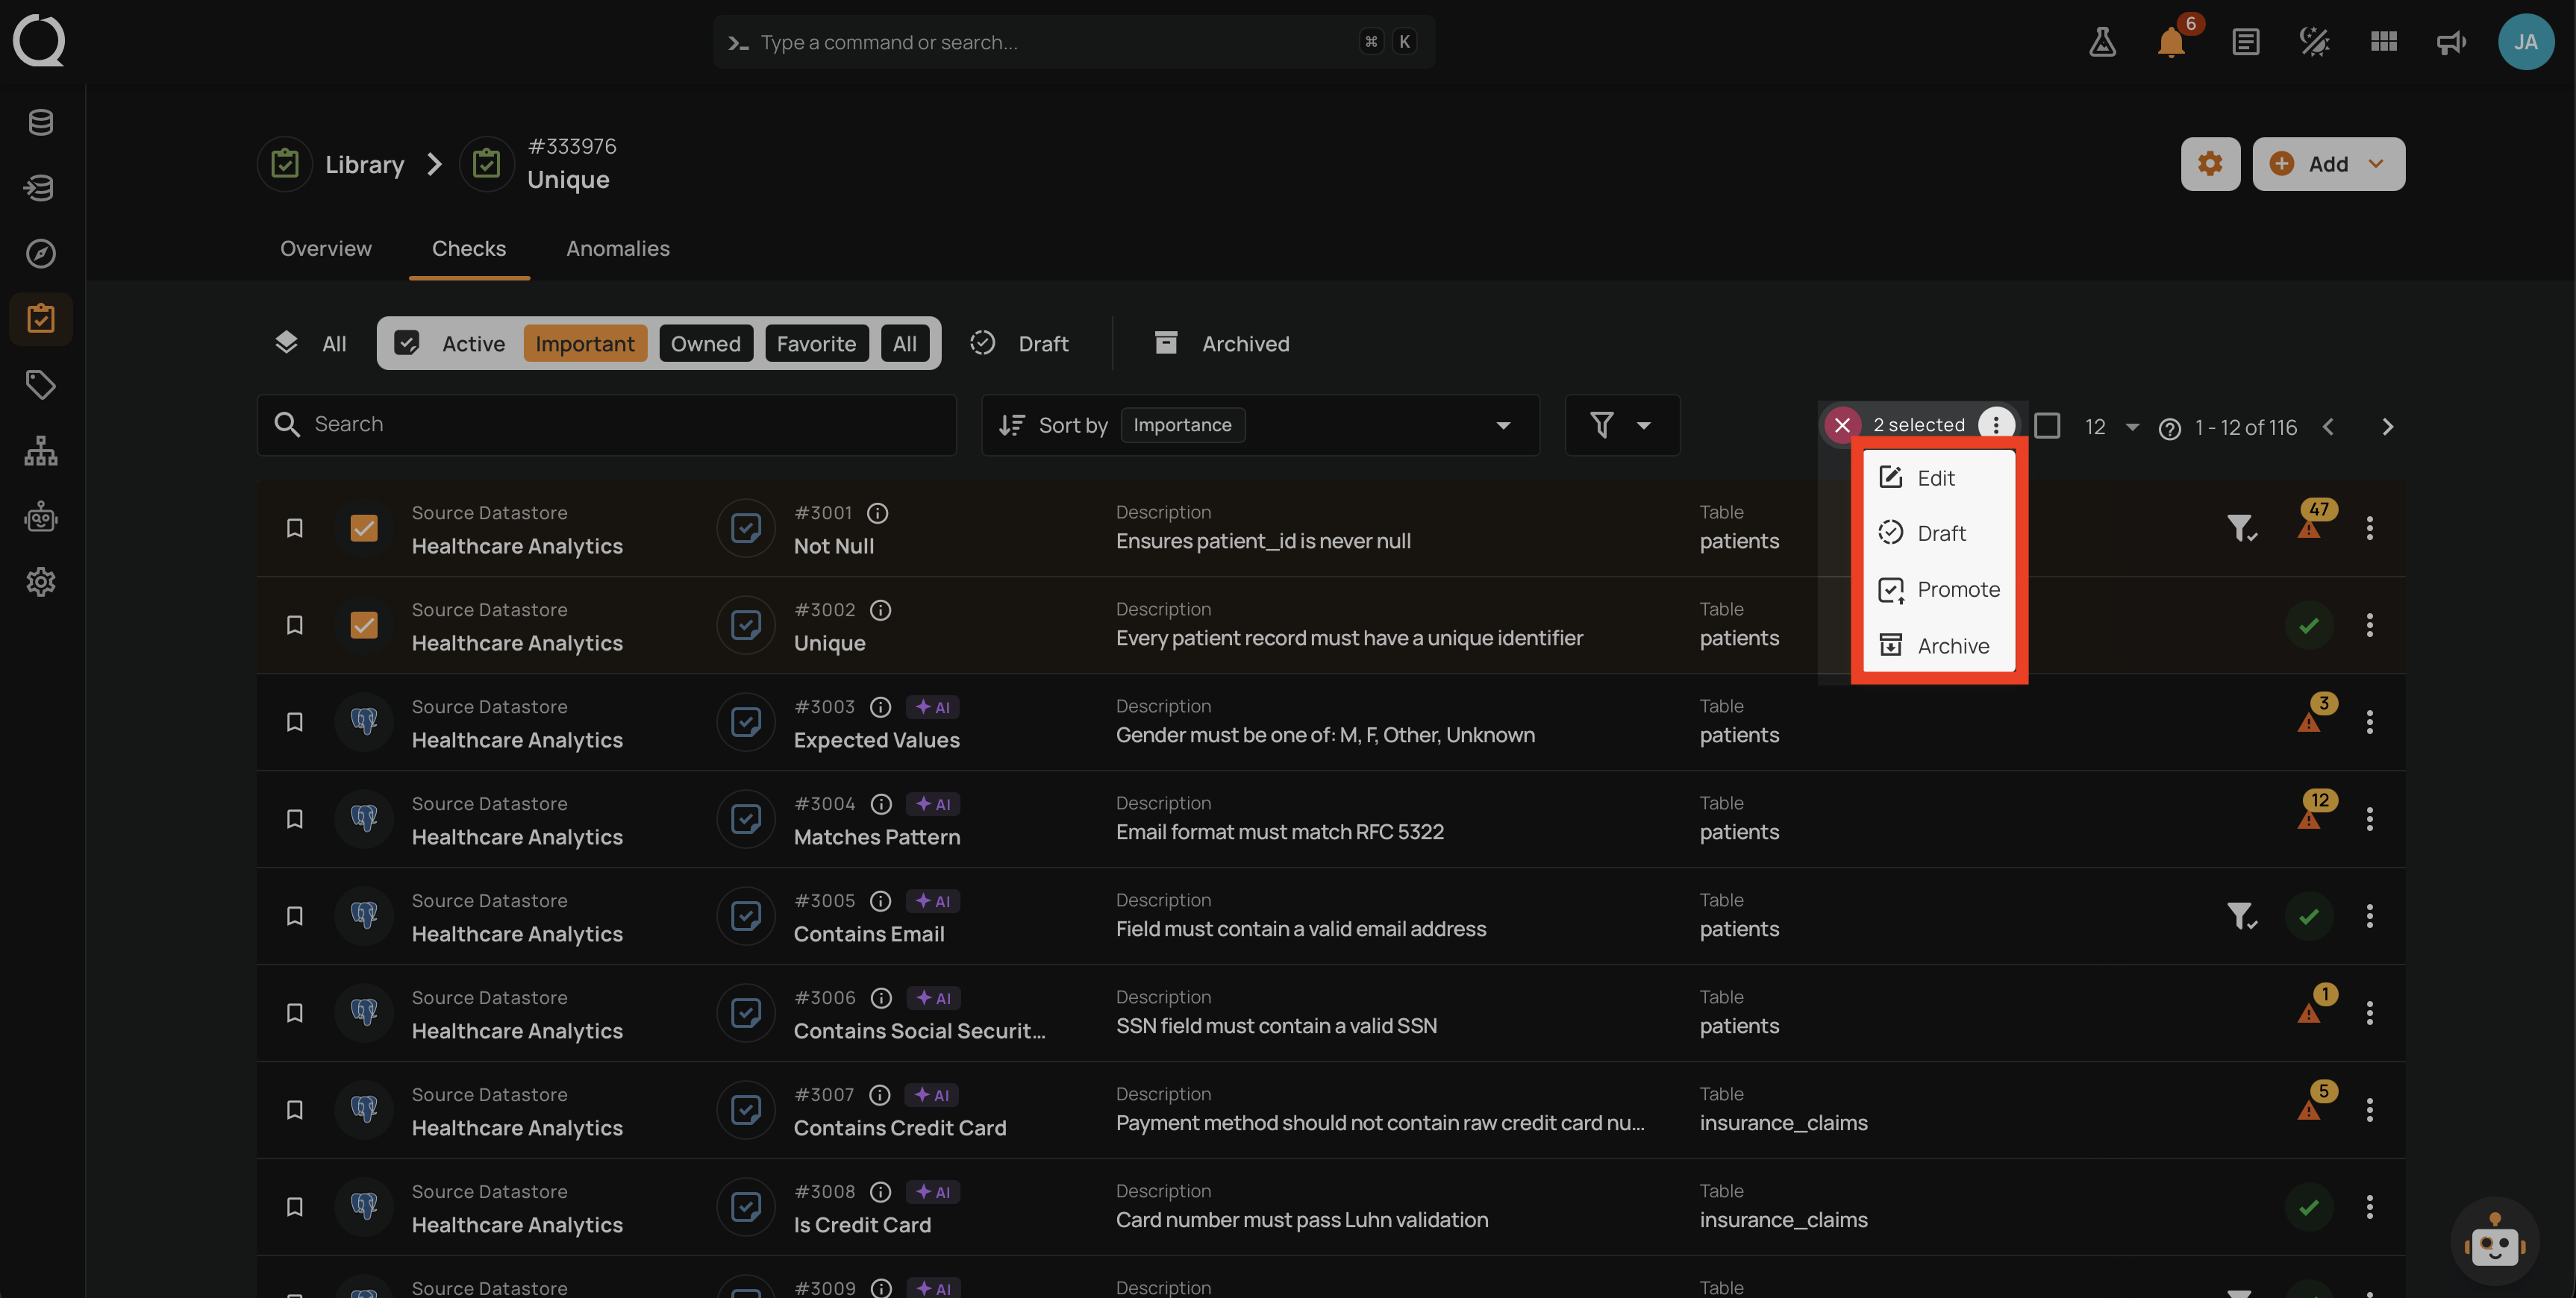Image resolution: width=2576 pixels, height=1298 pixels.
Task: Open row options menu for #3005
Action: coord(2369,916)
